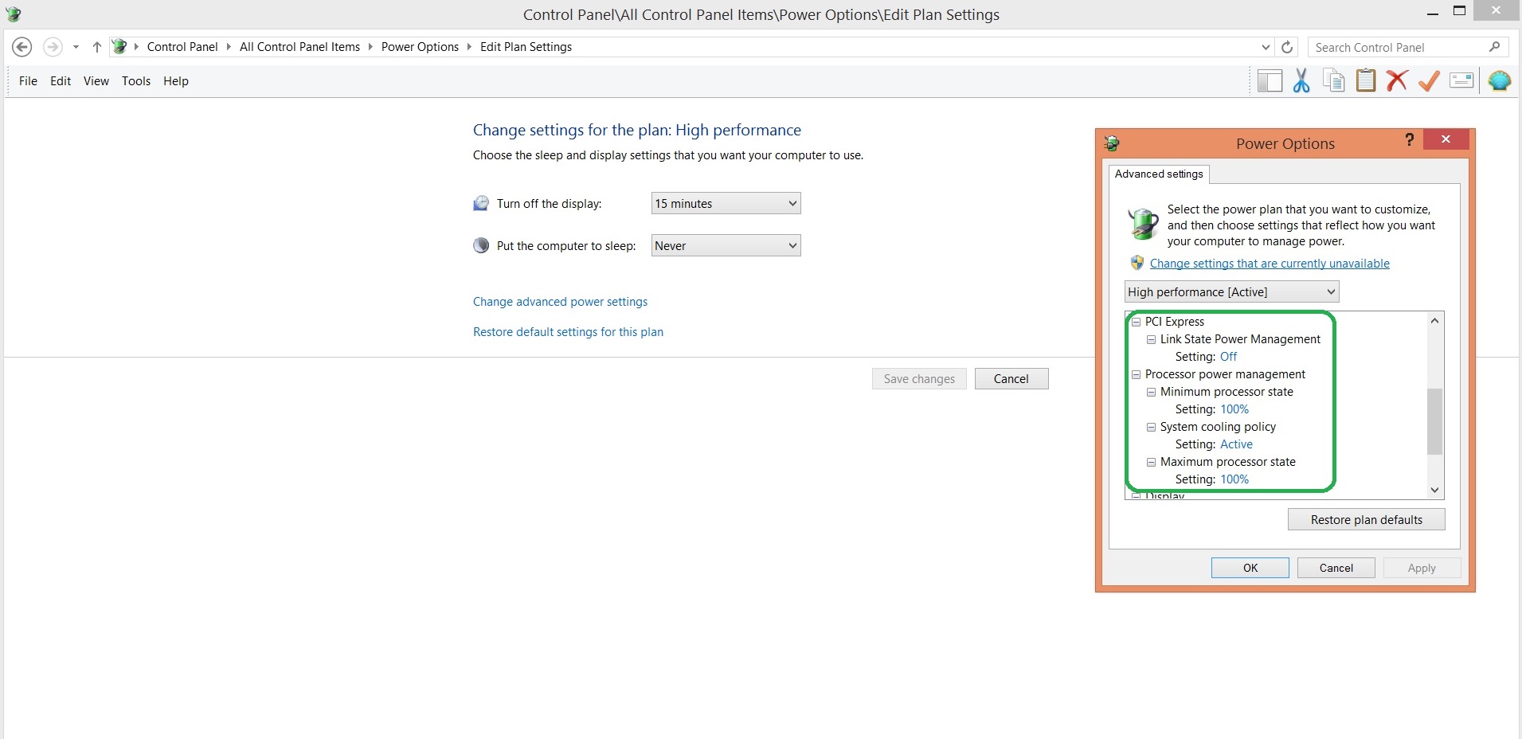Viewport: 1522px width, 739px height.
Task: Click Power Options breadcrumb in address bar
Action: click(x=420, y=47)
